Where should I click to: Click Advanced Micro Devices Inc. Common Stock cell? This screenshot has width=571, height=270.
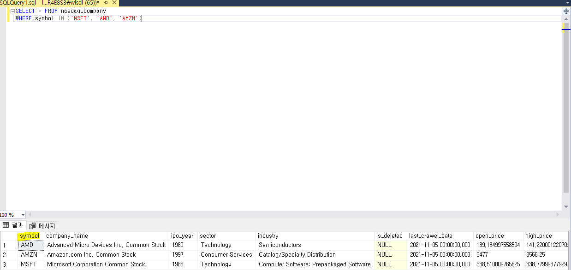107,245
